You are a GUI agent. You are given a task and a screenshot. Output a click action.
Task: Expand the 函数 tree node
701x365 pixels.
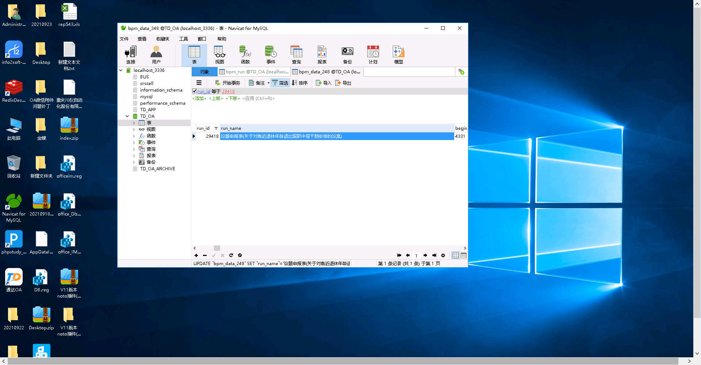click(134, 136)
